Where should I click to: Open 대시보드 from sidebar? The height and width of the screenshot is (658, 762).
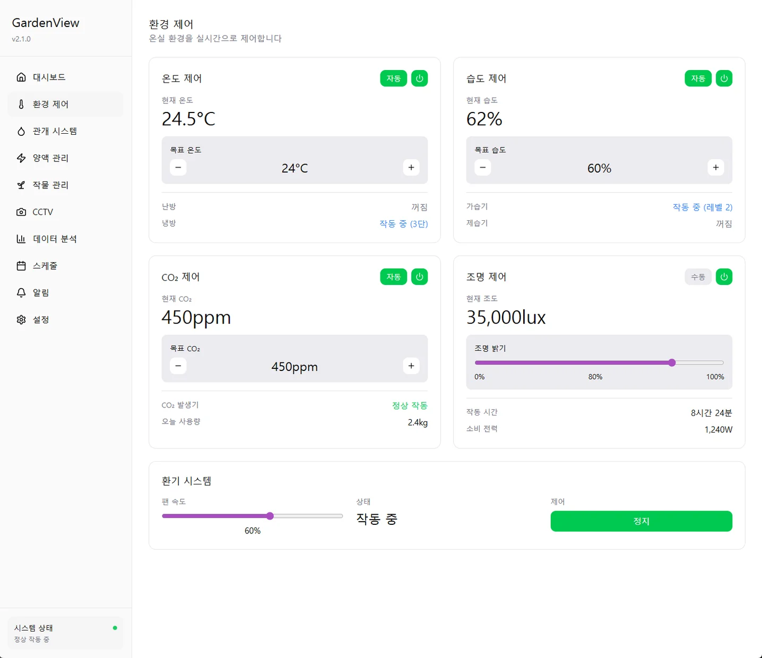click(66, 77)
